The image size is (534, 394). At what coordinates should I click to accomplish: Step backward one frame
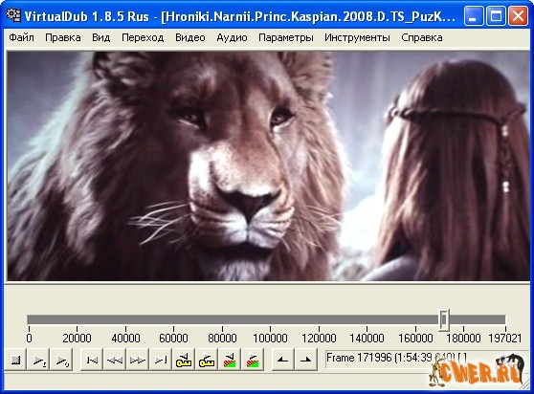pos(115,360)
